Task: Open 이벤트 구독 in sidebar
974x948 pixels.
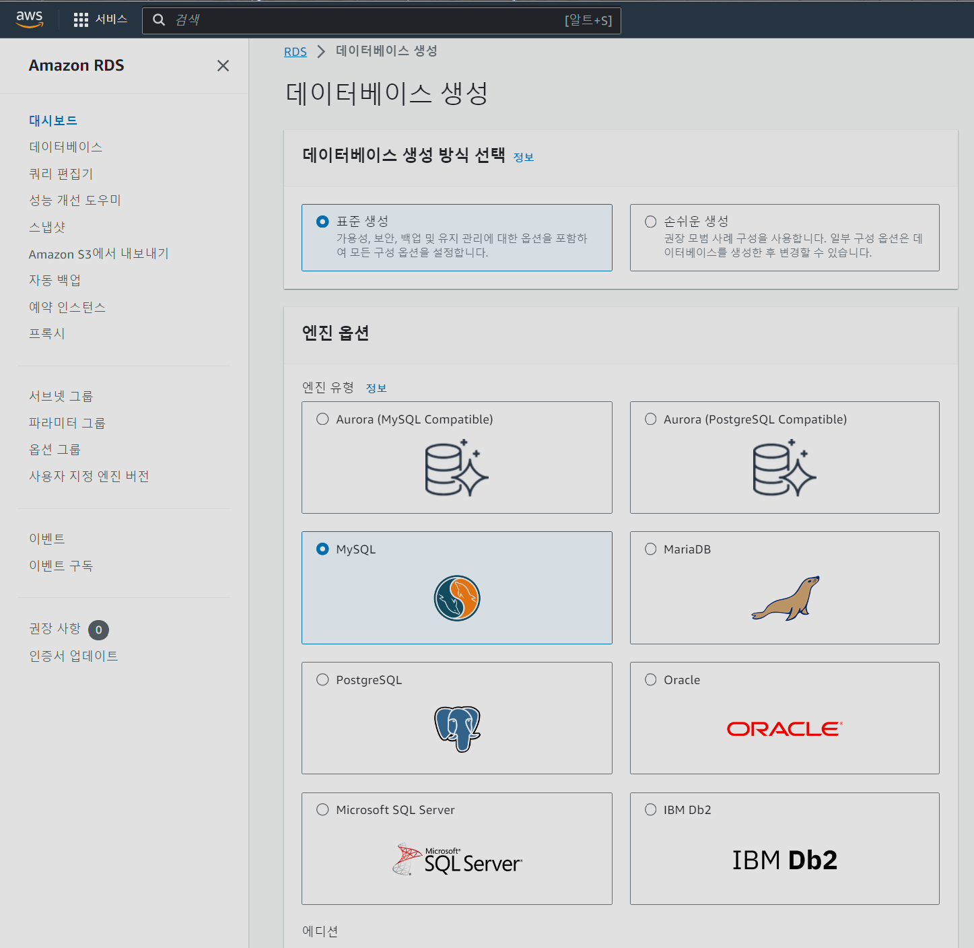Action: pos(61,566)
